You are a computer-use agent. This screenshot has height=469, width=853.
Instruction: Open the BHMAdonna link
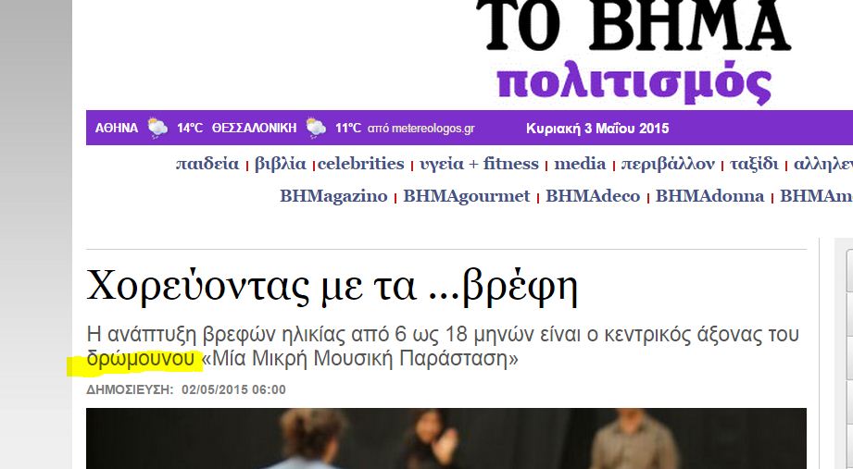pyautogui.click(x=709, y=196)
